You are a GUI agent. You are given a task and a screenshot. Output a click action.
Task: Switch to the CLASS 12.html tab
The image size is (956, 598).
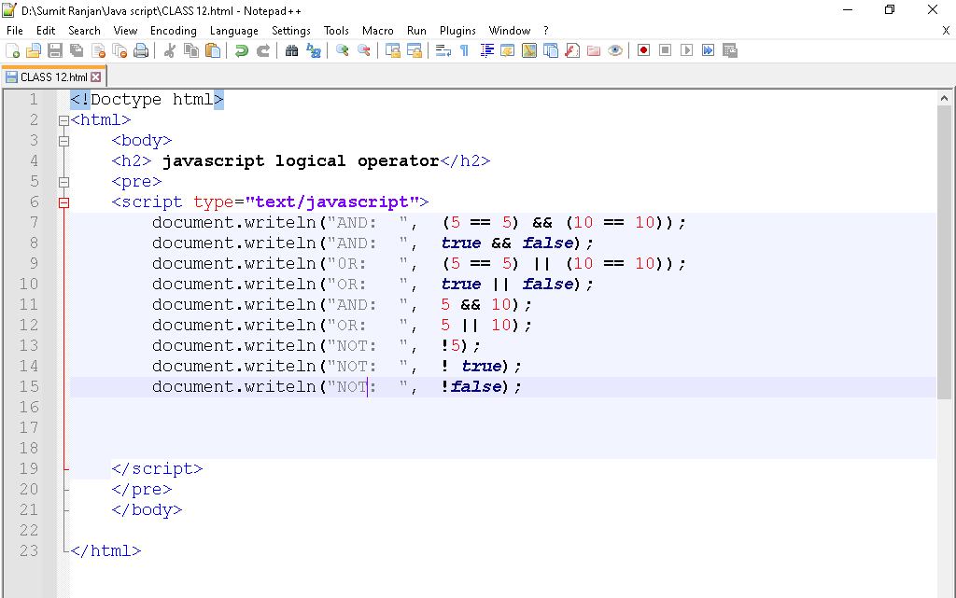[53, 77]
